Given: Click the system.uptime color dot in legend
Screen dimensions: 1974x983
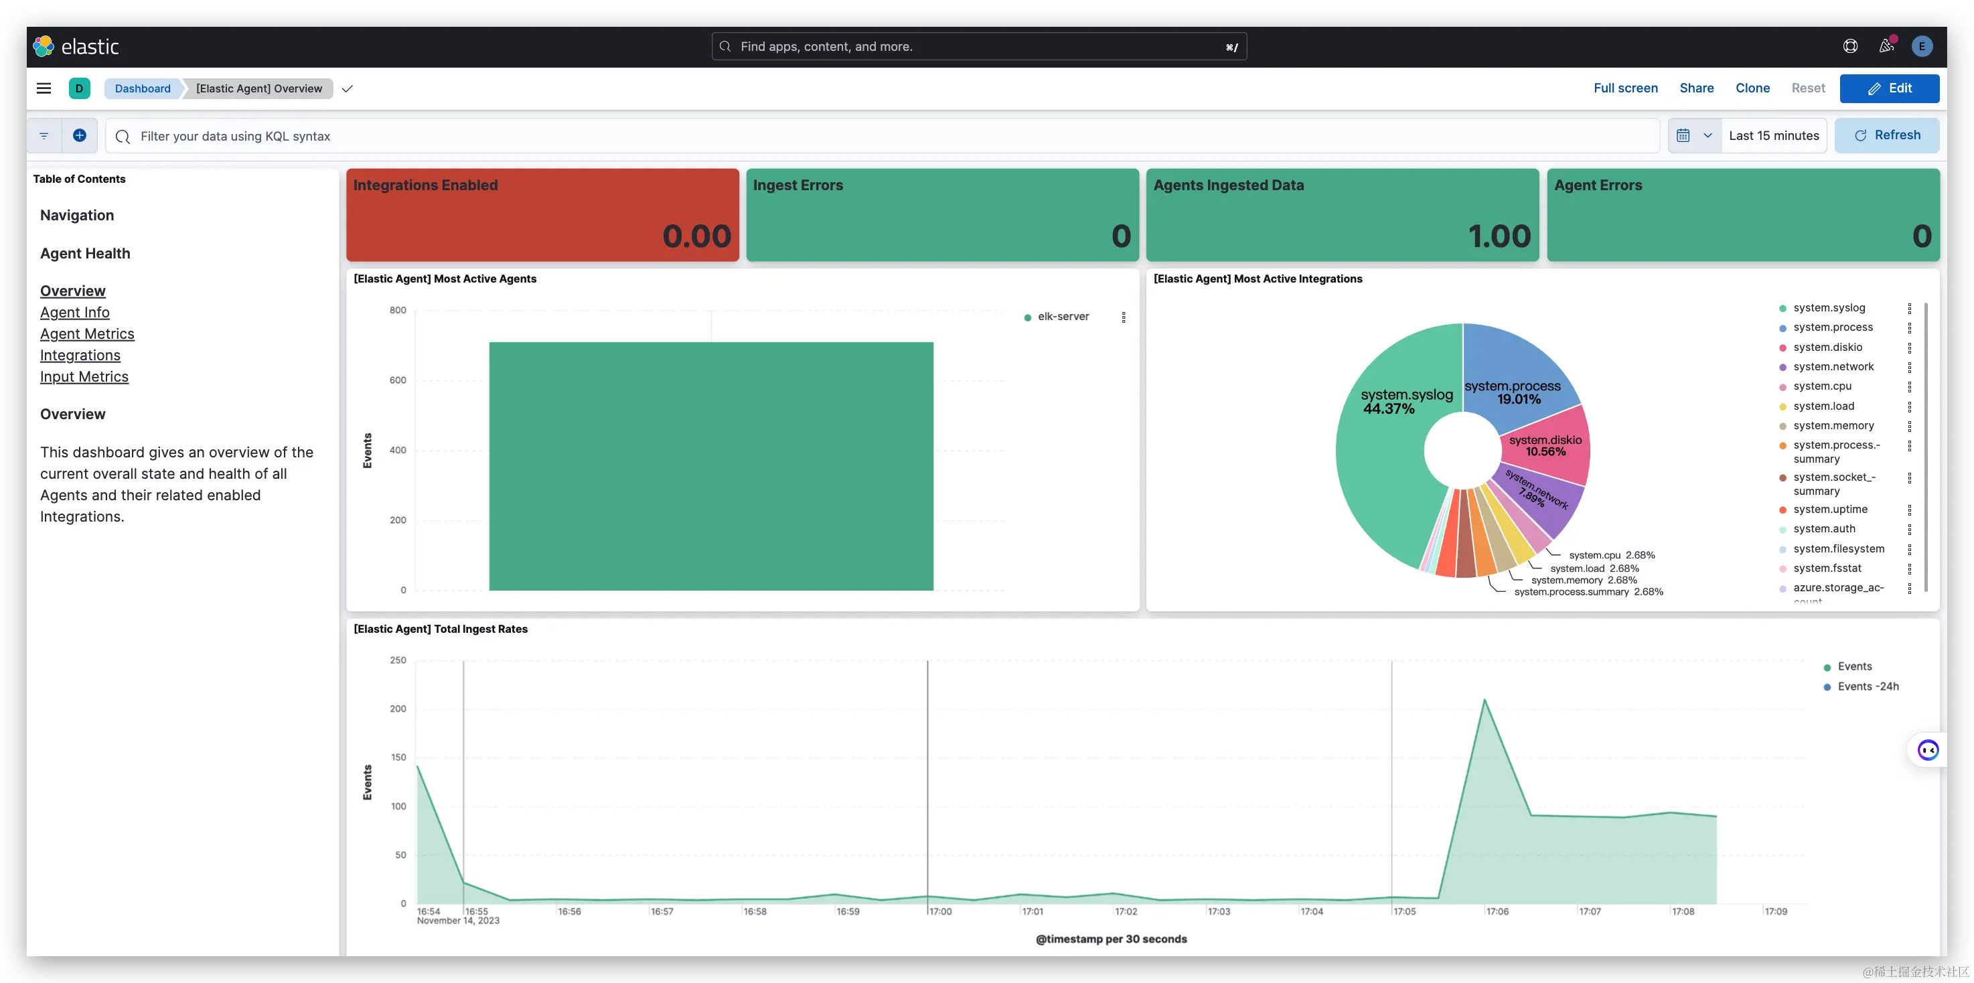Looking at the screenshot, I should coord(1782,510).
